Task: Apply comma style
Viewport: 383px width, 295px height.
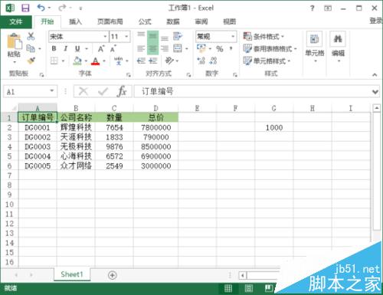Action: (231, 48)
